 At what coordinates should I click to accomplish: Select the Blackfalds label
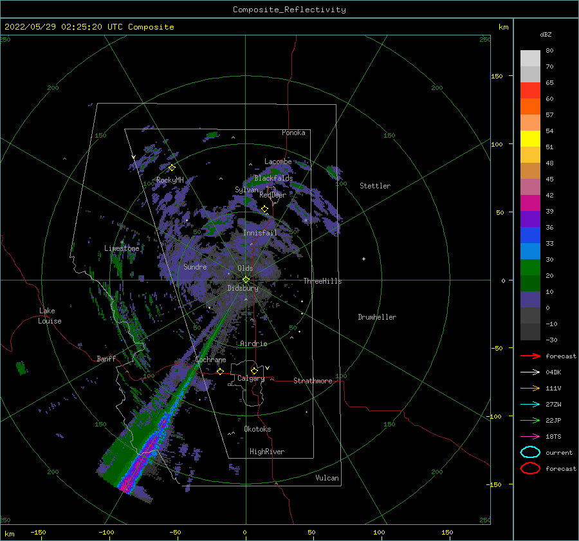pyautogui.click(x=273, y=178)
